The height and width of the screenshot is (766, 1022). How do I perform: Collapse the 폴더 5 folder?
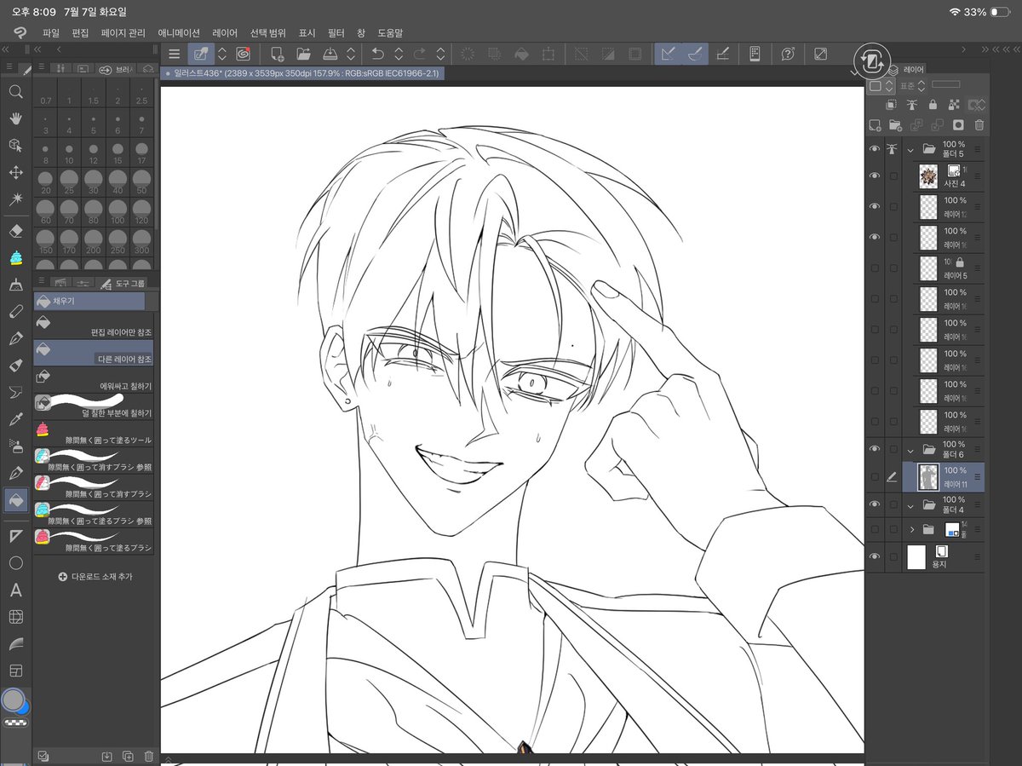pyautogui.click(x=911, y=149)
